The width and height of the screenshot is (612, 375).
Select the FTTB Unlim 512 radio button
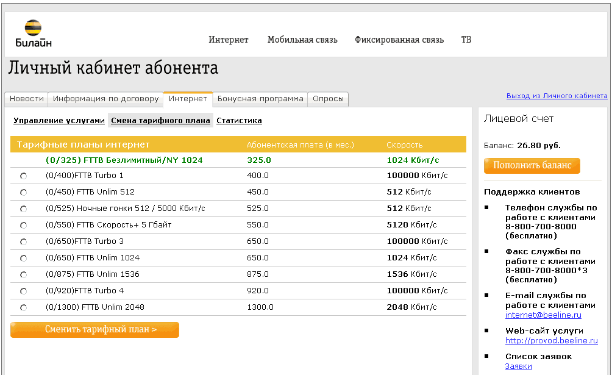[23, 193]
